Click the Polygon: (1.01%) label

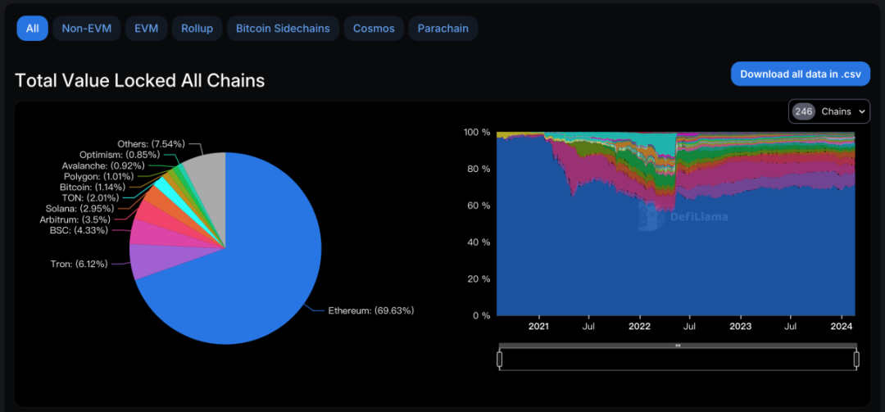[99, 176]
